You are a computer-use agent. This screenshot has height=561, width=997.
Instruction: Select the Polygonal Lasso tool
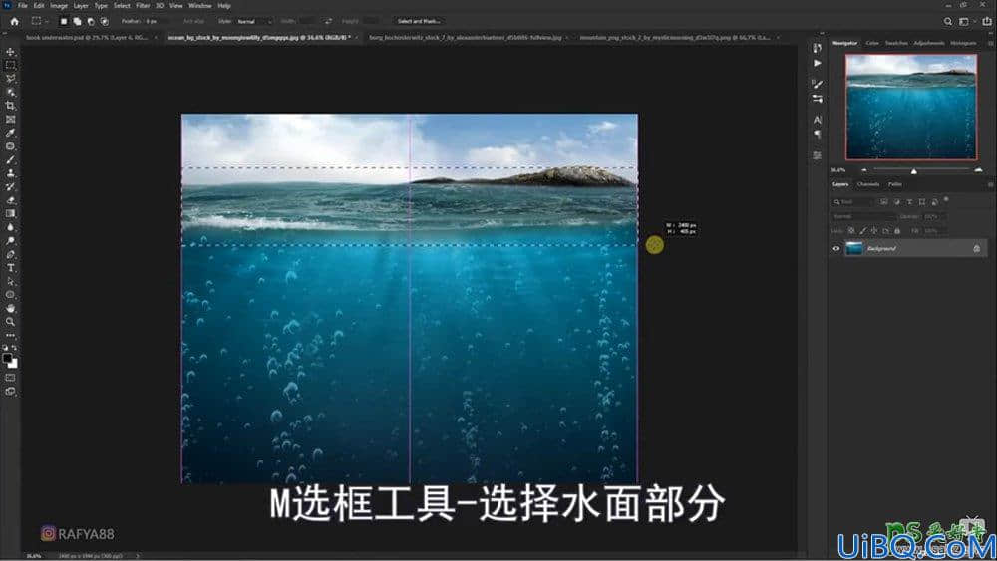point(10,78)
